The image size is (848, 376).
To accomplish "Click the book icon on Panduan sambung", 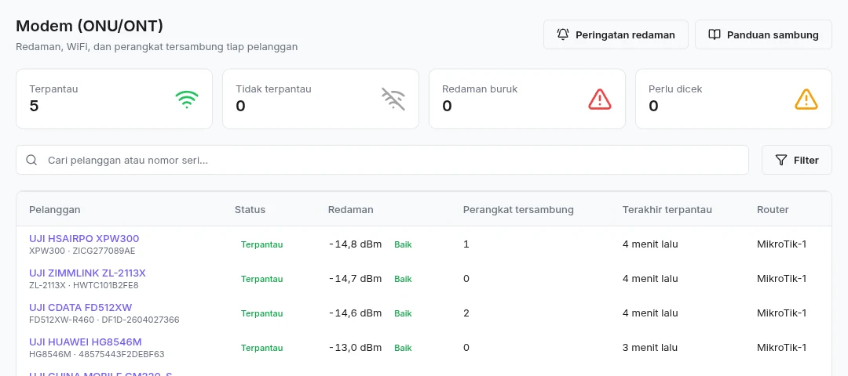I will (715, 34).
